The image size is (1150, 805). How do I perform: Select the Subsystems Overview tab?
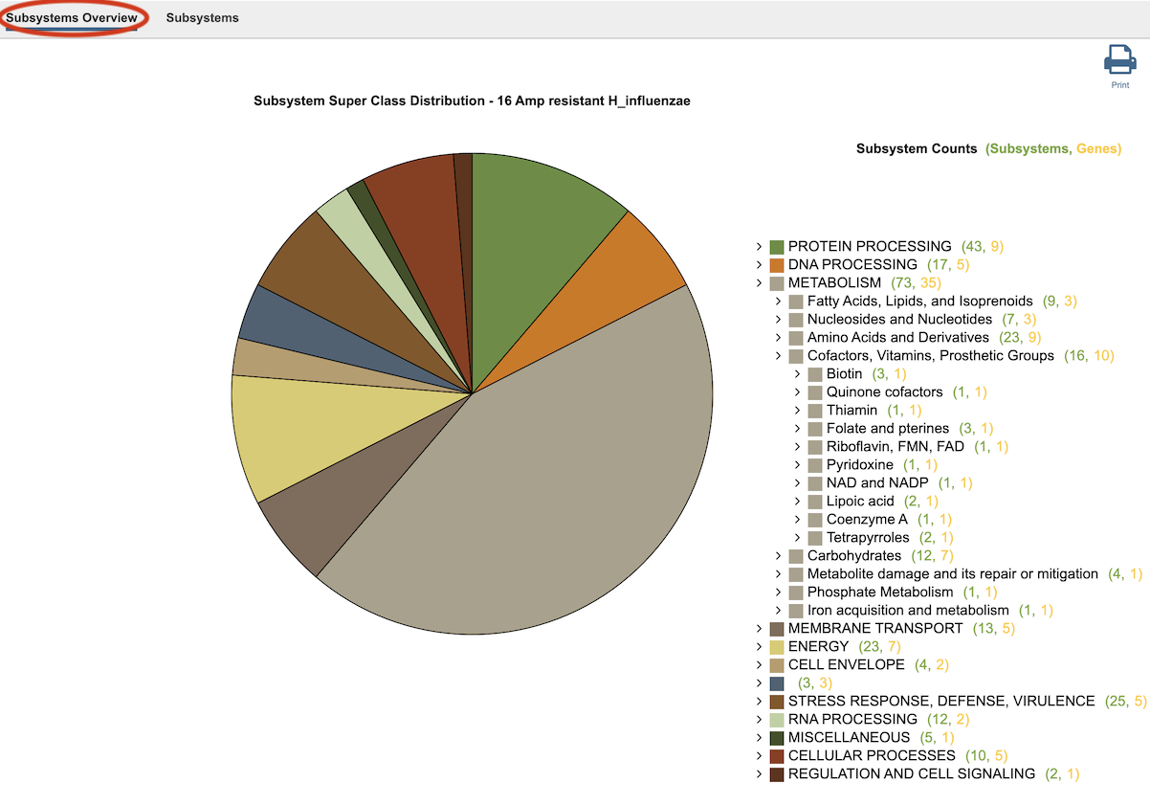(72, 18)
